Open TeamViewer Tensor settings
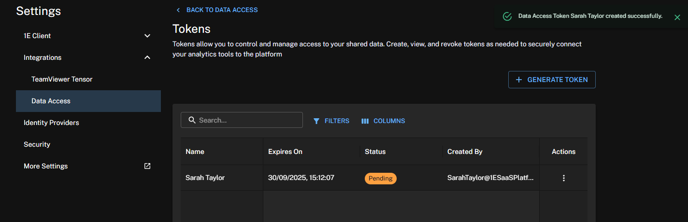 (62, 79)
